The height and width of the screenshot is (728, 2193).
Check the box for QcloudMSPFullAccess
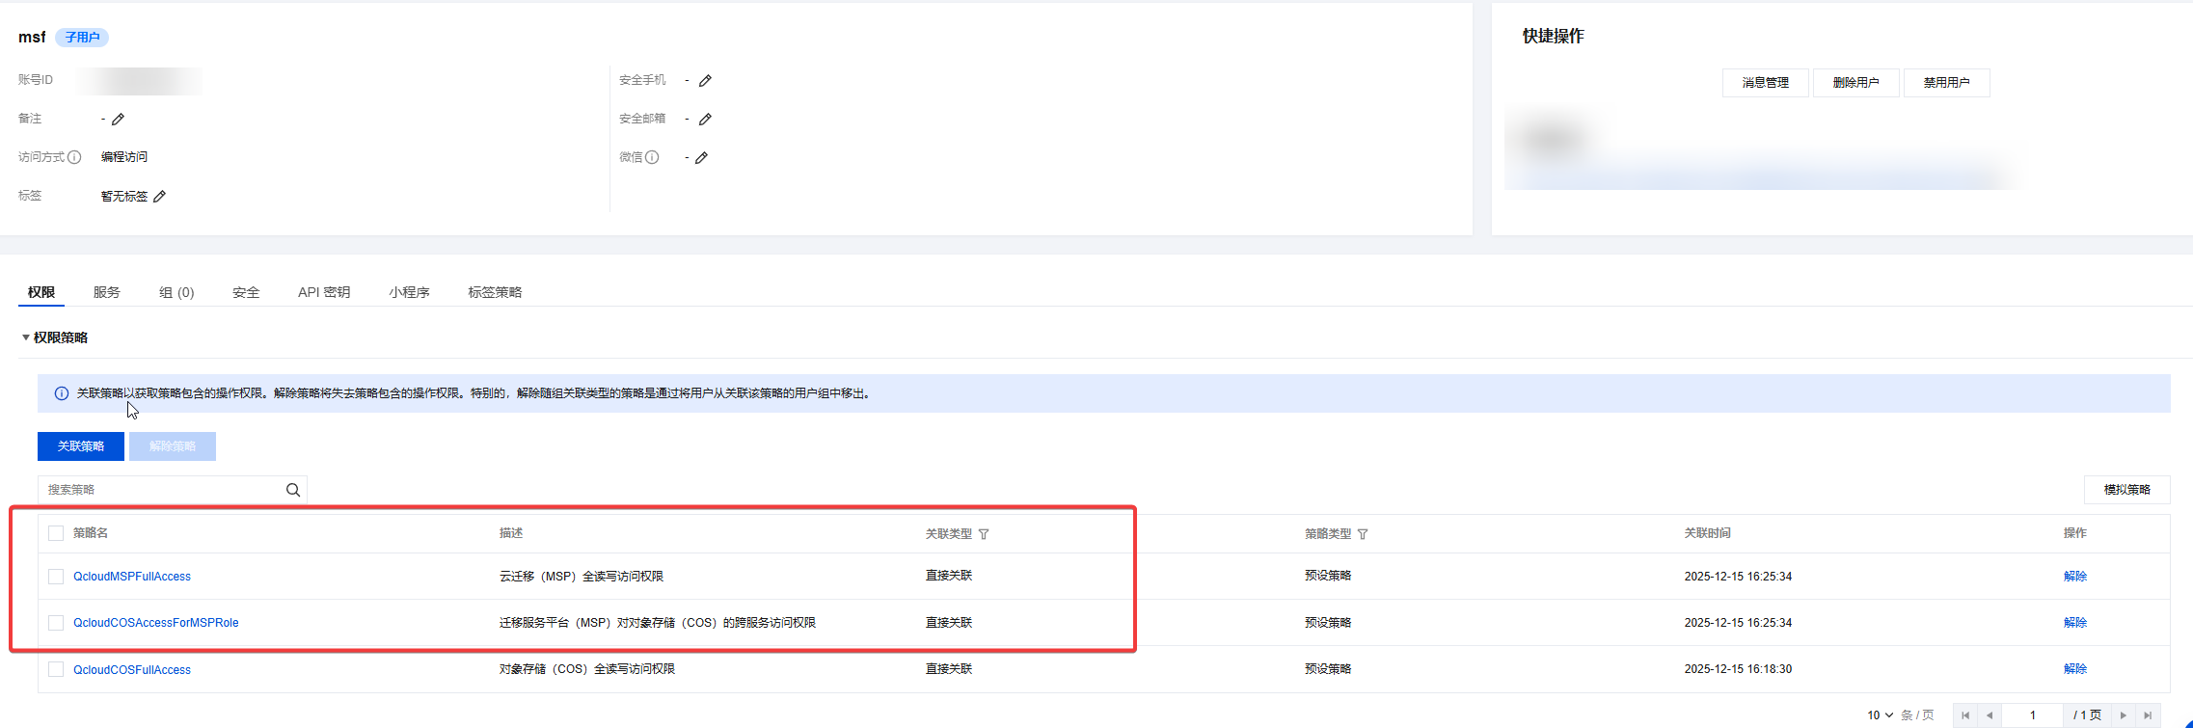tap(56, 577)
